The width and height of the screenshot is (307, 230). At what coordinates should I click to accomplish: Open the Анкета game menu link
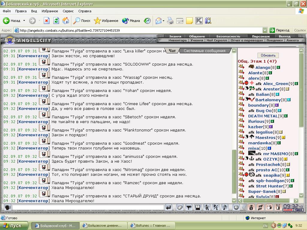(x=293, y=40)
